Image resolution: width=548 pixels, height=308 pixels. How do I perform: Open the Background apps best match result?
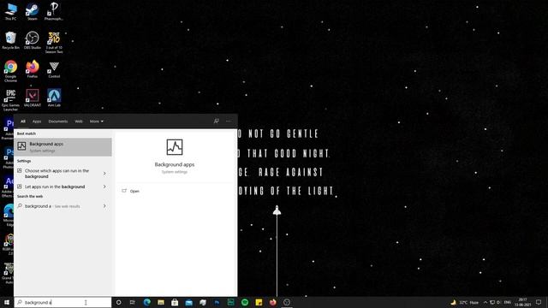pyautogui.click(x=63, y=147)
